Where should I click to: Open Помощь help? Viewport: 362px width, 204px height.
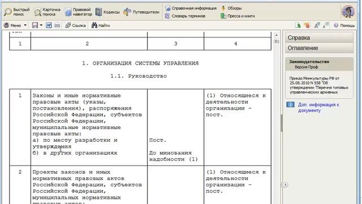click(344, 25)
